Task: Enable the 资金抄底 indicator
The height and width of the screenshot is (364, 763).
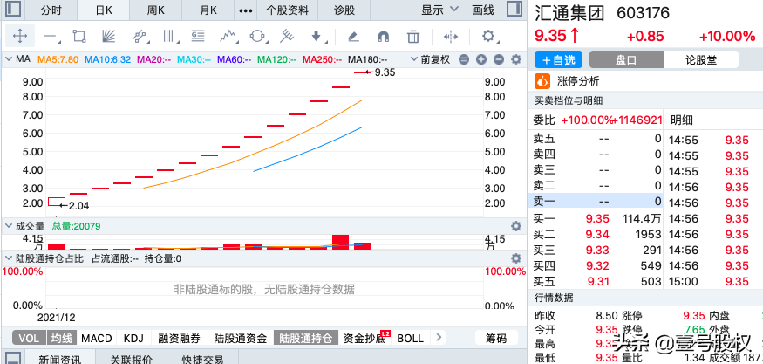Action: tap(365, 338)
